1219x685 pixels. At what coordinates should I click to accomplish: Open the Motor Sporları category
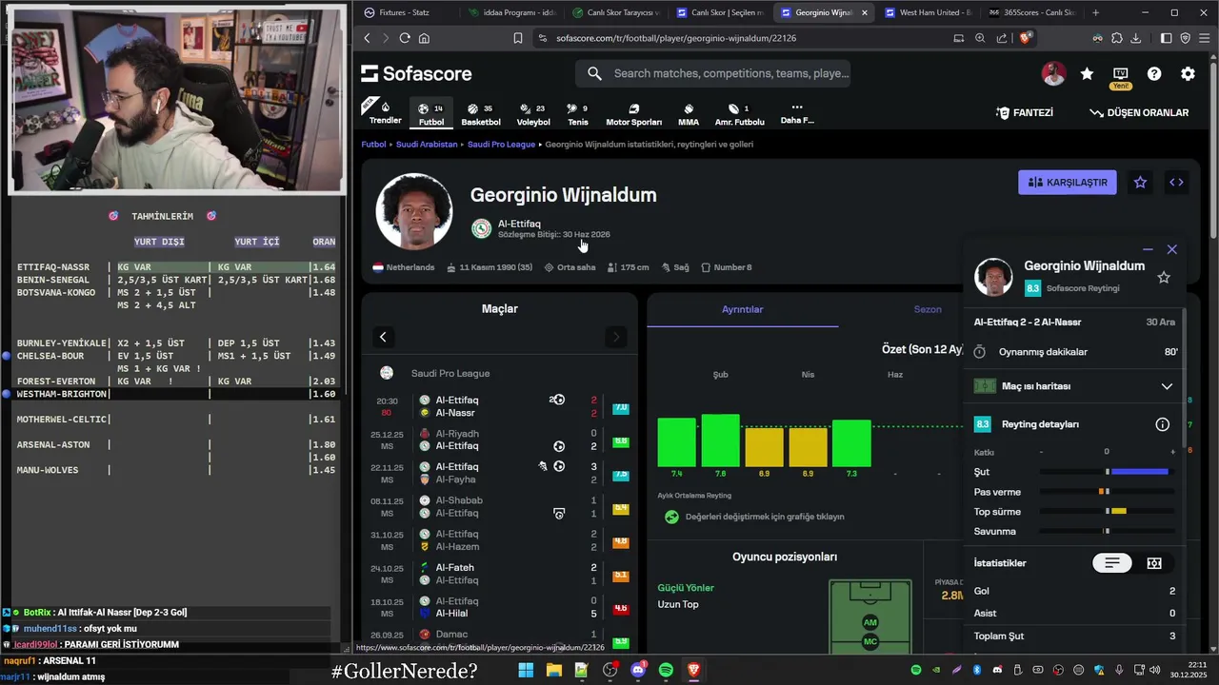coord(633,113)
